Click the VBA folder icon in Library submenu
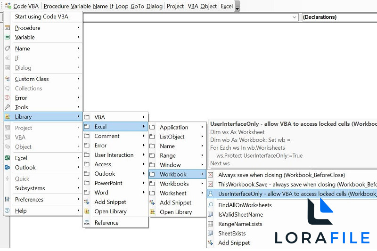 pyautogui.click(x=87, y=117)
